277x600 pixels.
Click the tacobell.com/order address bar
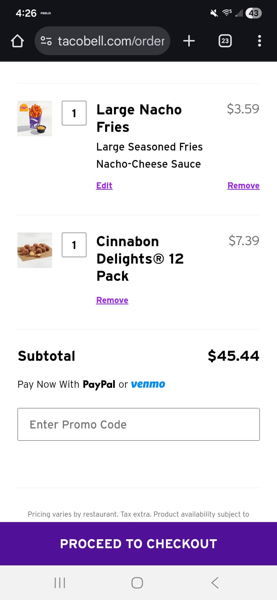tap(111, 41)
